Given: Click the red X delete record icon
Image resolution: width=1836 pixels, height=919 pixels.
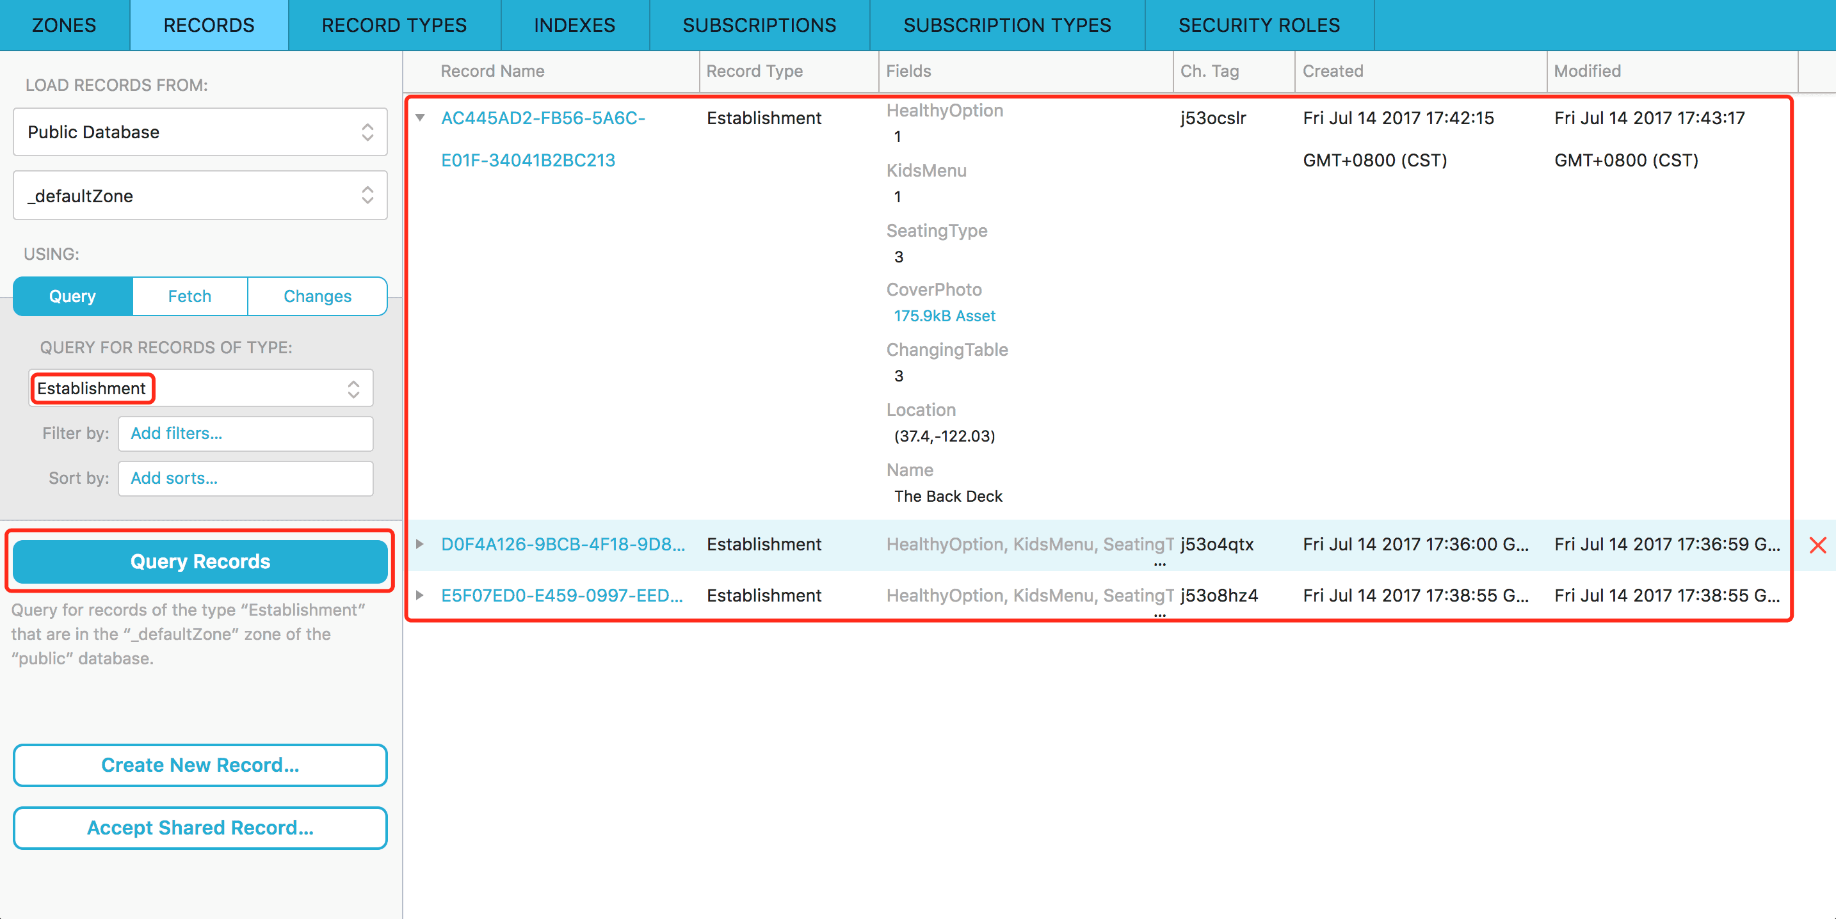Looking at the screenshot, I should pos(1817,545).
